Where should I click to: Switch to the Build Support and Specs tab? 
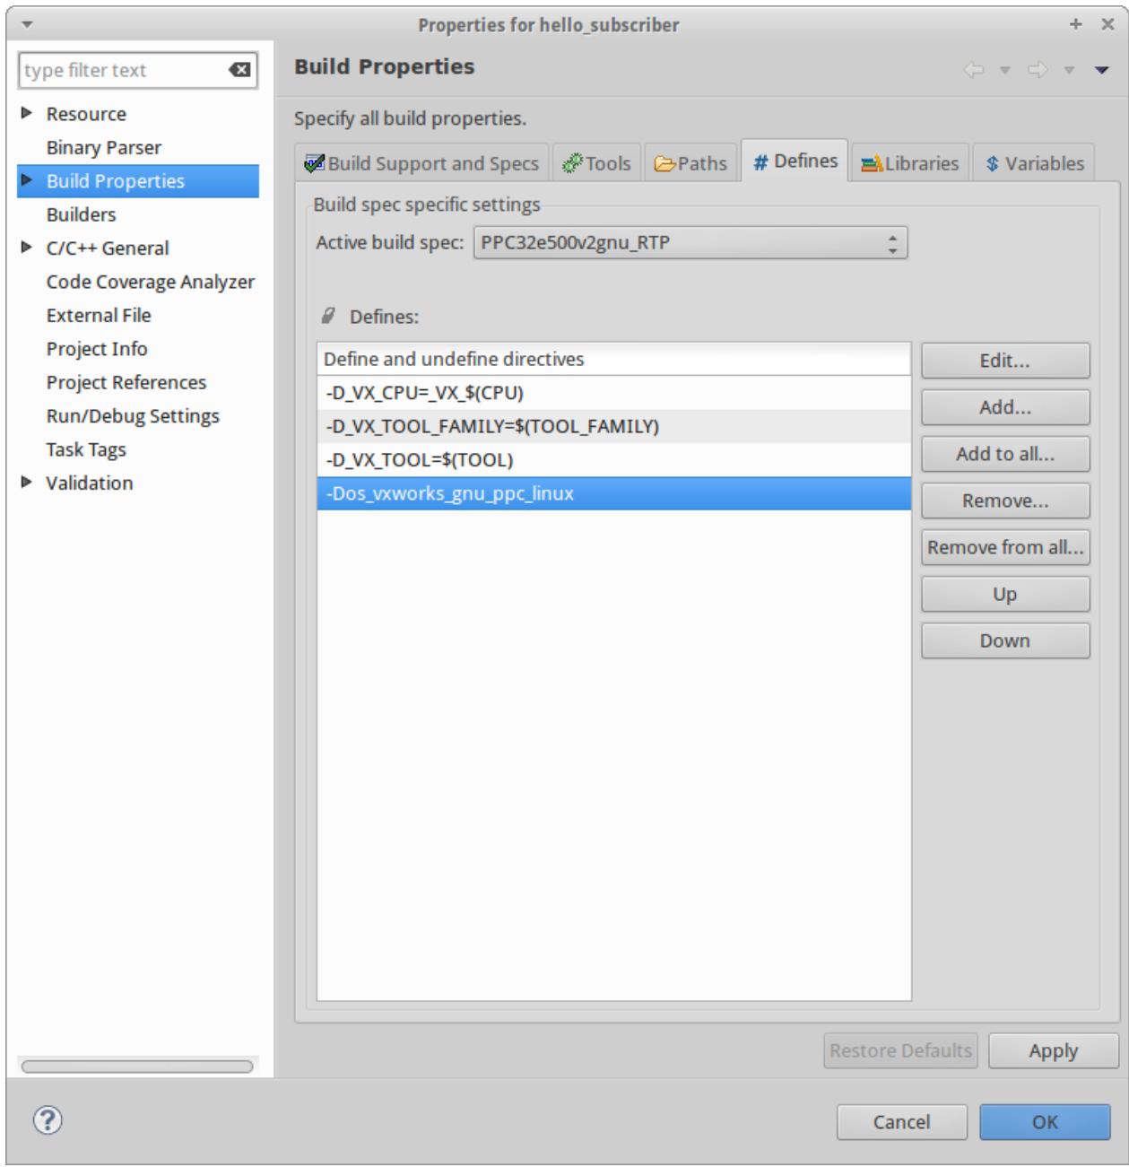click(422, 163)
